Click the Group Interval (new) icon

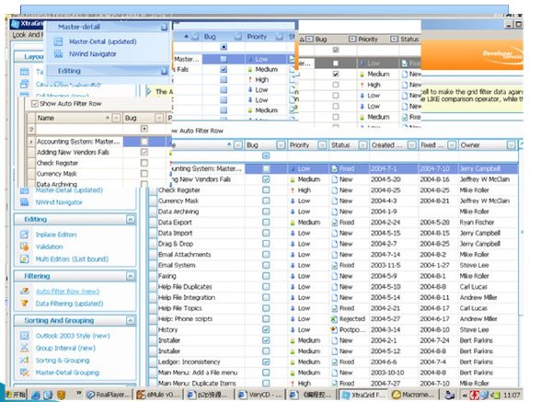tap(24, 348)
